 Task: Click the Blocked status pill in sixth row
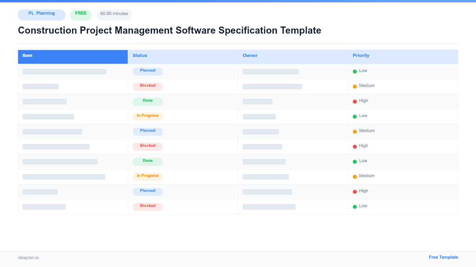point(148,146)
